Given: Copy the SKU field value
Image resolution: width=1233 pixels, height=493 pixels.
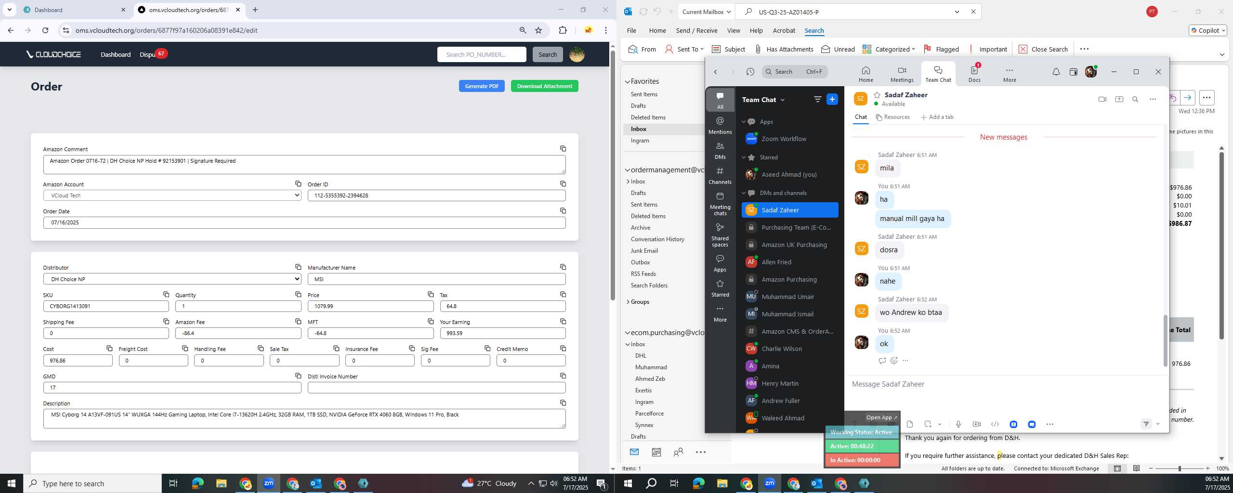Looking at the screenshot, I should click(166, 294).
